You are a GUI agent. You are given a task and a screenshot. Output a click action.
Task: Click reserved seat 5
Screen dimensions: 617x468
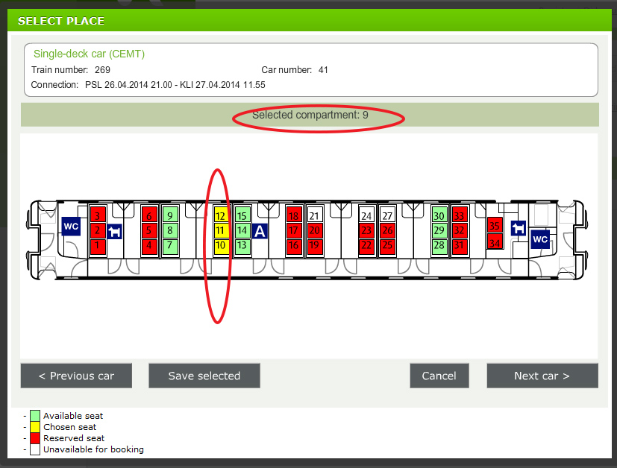point(149,231)
